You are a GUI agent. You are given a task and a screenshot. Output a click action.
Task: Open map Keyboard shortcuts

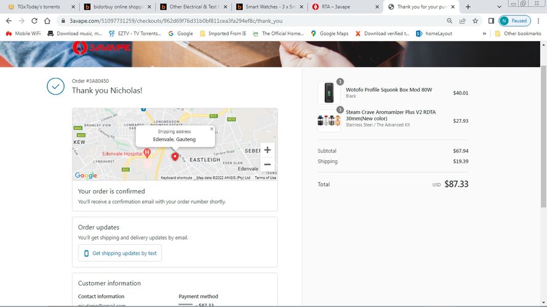coord(176,177)
